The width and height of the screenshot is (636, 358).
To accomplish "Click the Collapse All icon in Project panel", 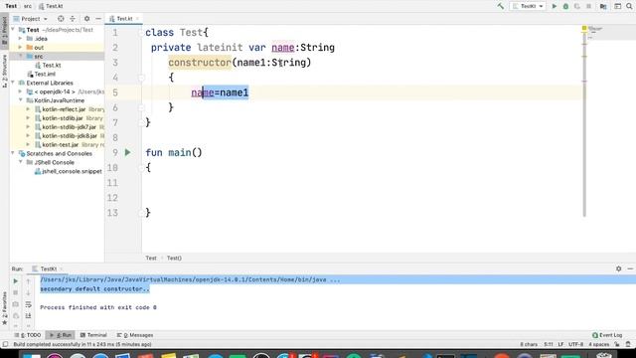I will (x=73, y=19).
